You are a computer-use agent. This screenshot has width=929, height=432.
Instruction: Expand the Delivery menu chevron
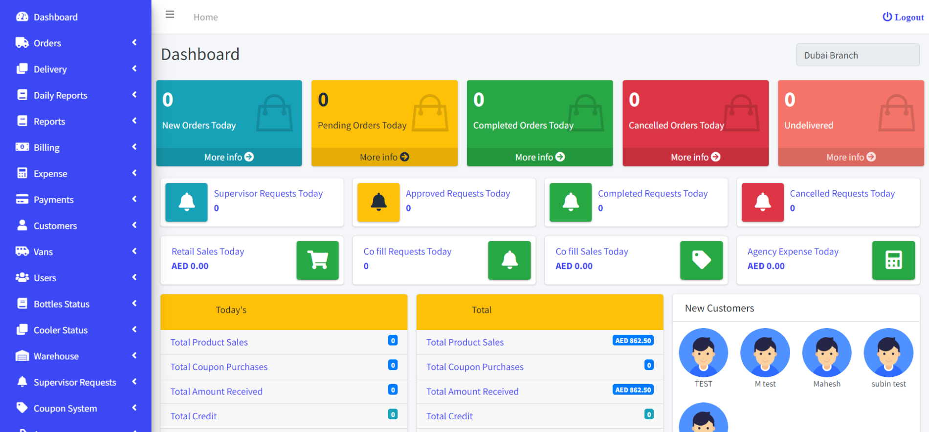click(134, 69)
